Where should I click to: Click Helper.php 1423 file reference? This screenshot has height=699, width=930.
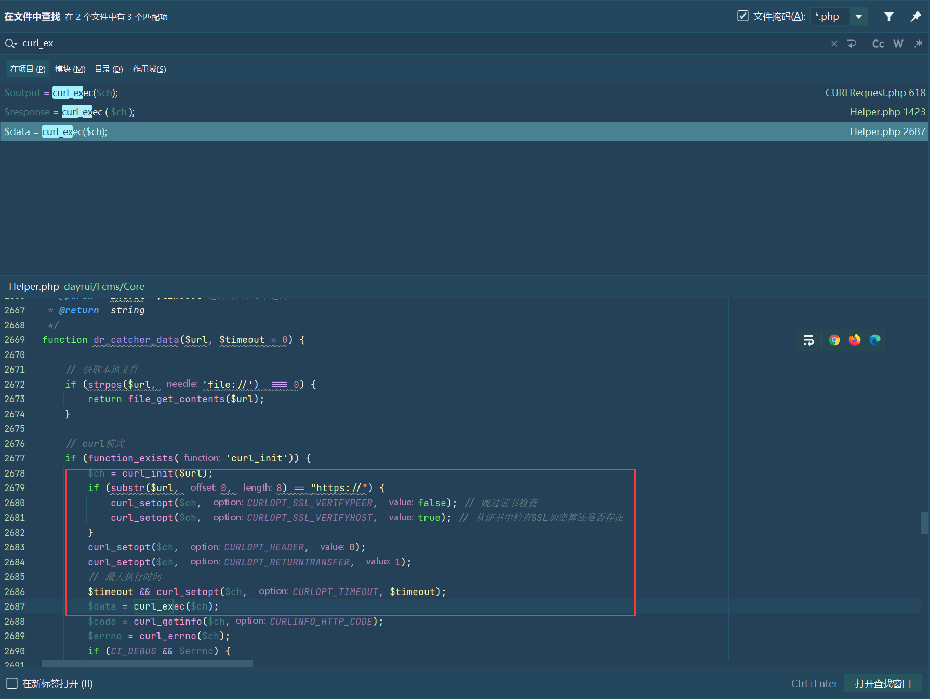[x=887, y=112]
